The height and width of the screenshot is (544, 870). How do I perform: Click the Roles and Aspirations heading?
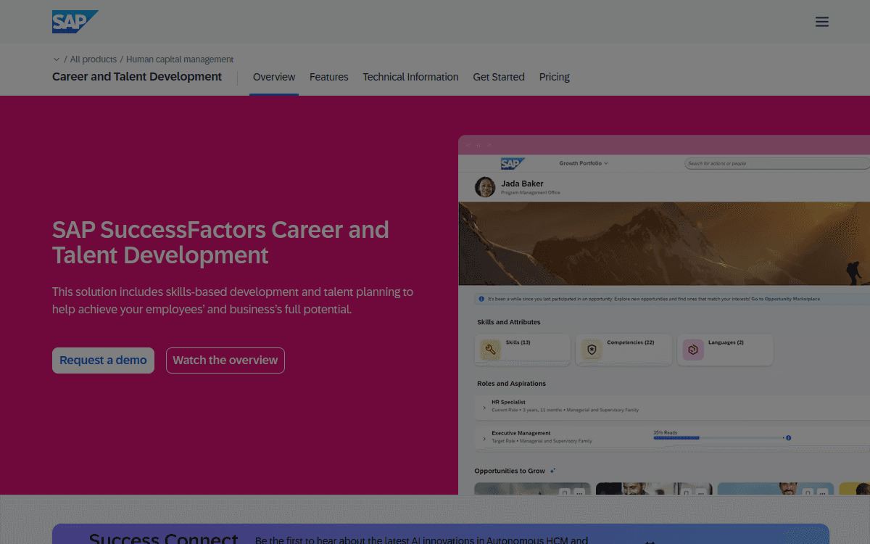pyautogui.click(x=511, y=384)
